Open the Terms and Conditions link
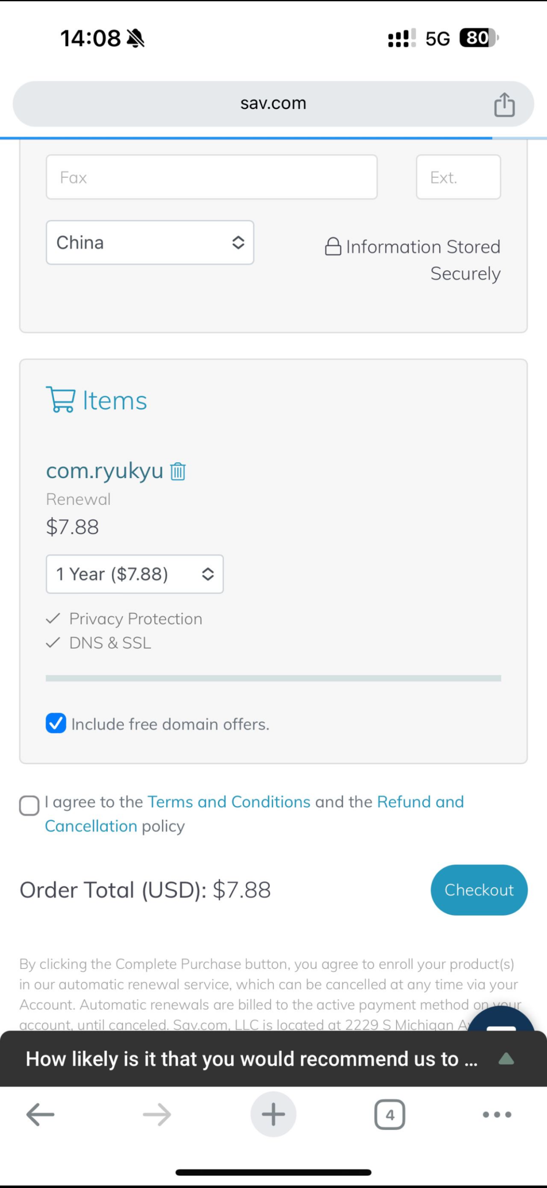547x1188 pixels. click(229, 802)
